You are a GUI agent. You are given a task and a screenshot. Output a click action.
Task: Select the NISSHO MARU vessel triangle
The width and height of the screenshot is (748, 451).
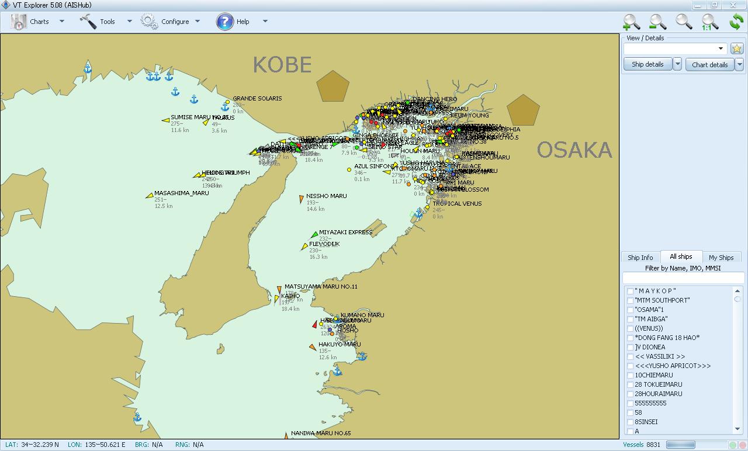(x=301, y=199)
